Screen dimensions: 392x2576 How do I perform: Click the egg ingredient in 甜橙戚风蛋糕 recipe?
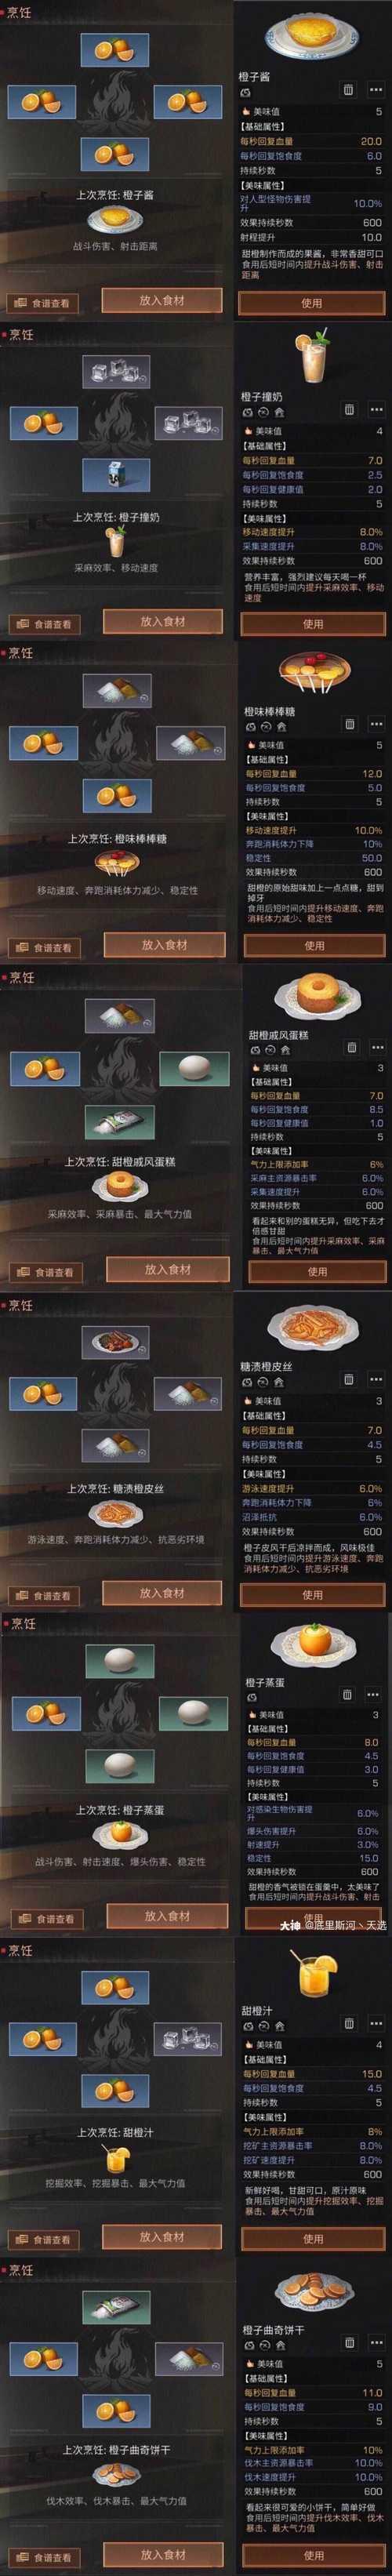pyautogui.click(x=191, y=1068)
